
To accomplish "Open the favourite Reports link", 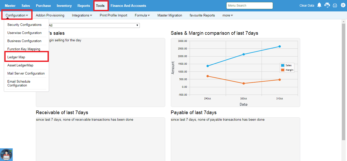I will coord(202,15).
